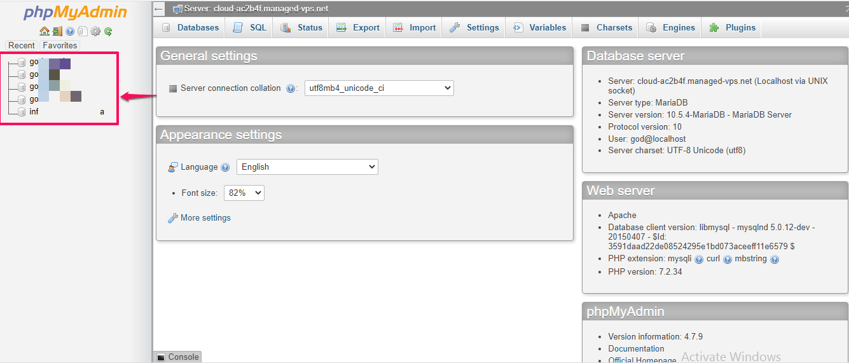Click the help icon after curl

(728, 259)
